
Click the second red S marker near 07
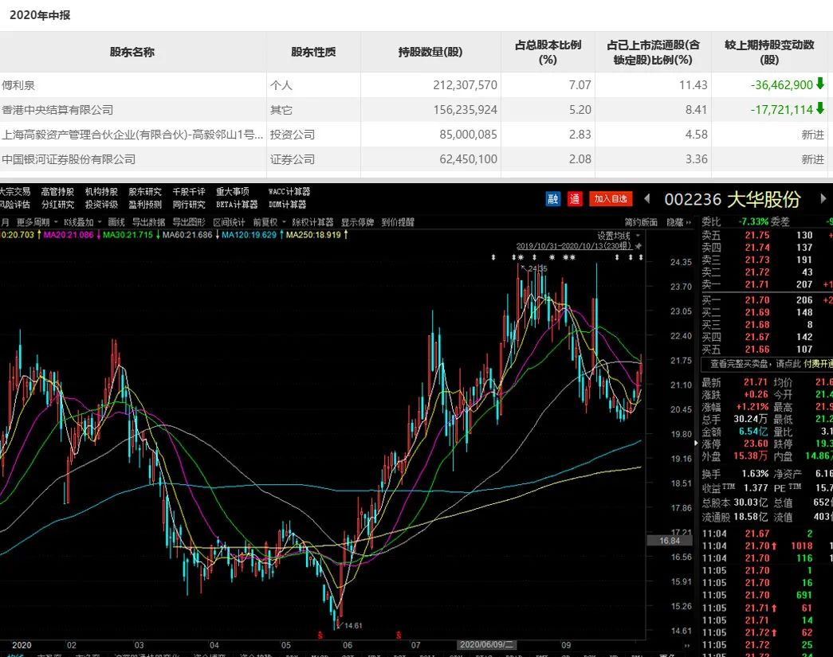click(397, 635)
